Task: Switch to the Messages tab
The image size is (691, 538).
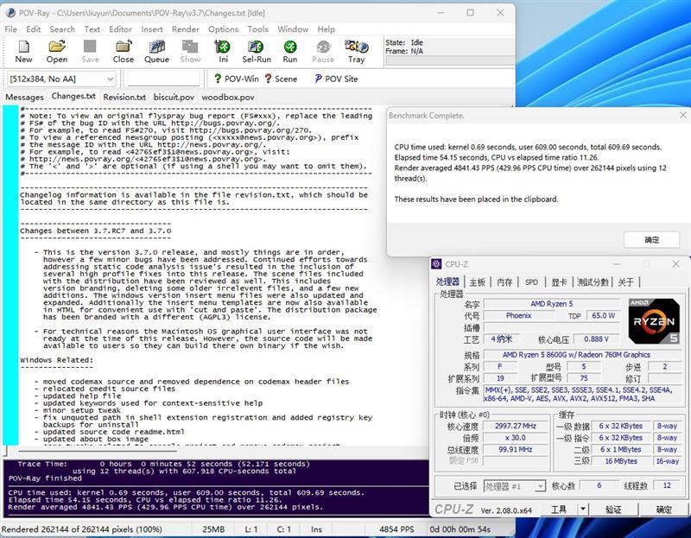Action: coord(23,97)
